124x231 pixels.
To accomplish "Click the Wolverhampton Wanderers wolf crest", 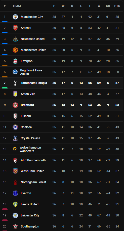I will coord(15,149).
